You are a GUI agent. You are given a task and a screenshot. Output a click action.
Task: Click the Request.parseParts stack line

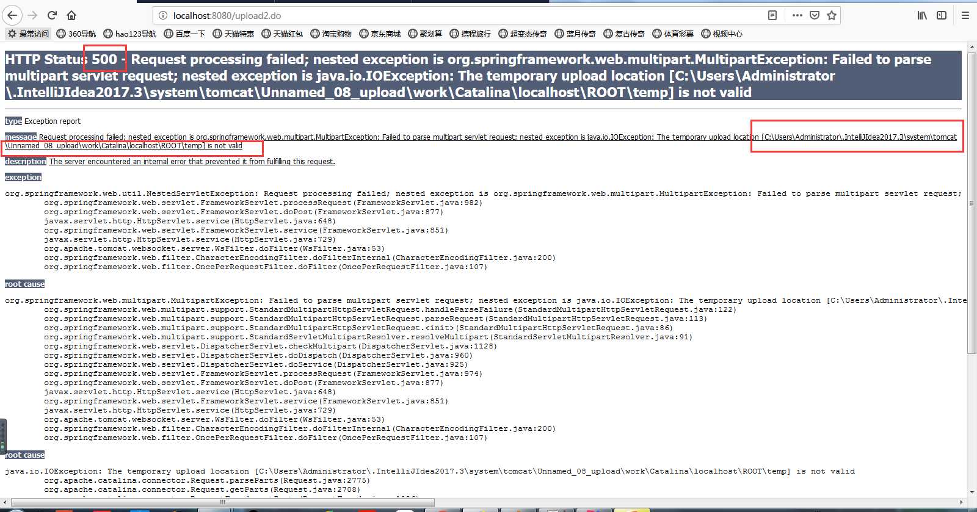[x=207, y=480]
